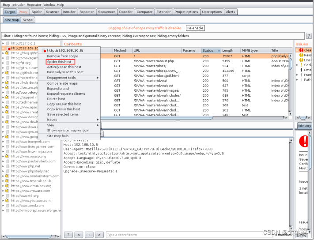This screenshot has width=314, height=240.
Task: Click the lock icon beside https://www.virtualbox.org
Action: 7,186
